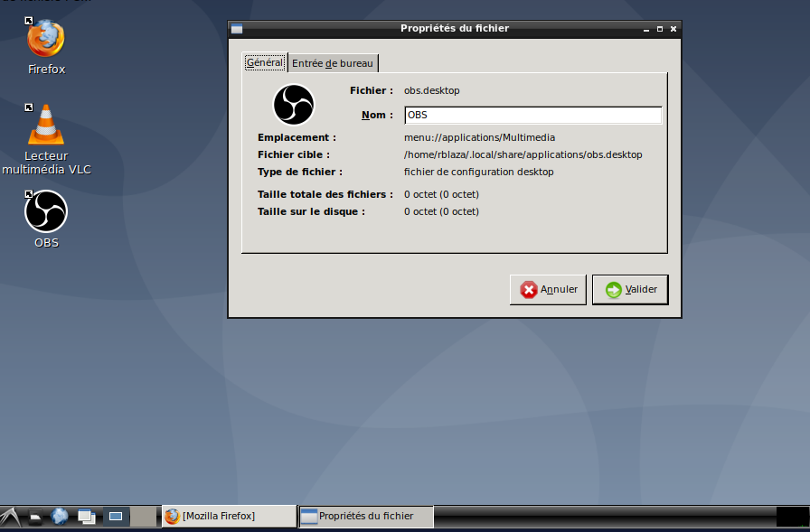Confirm with the Valider button
Viewport: 810px width, 532px height.
630,290
